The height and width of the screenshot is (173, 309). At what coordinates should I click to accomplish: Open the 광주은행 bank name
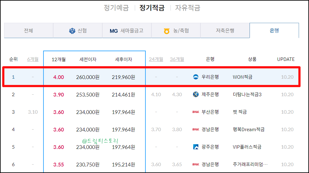pos(210,147)
